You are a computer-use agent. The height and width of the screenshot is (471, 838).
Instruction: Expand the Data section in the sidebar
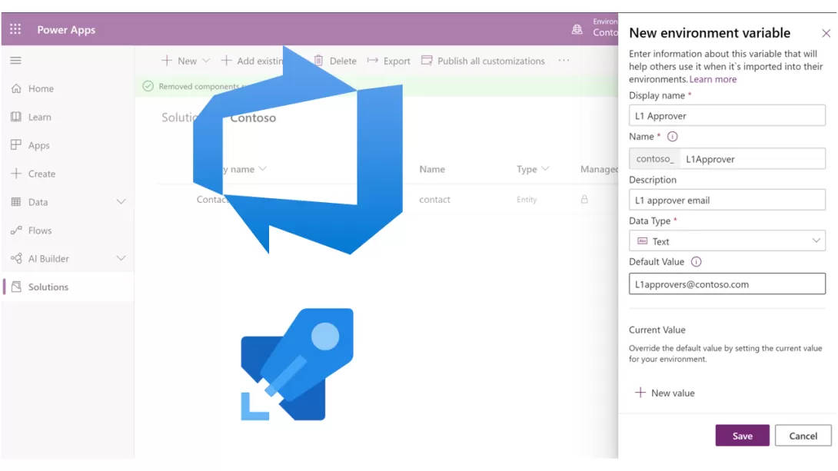click(x=120, y=201)
